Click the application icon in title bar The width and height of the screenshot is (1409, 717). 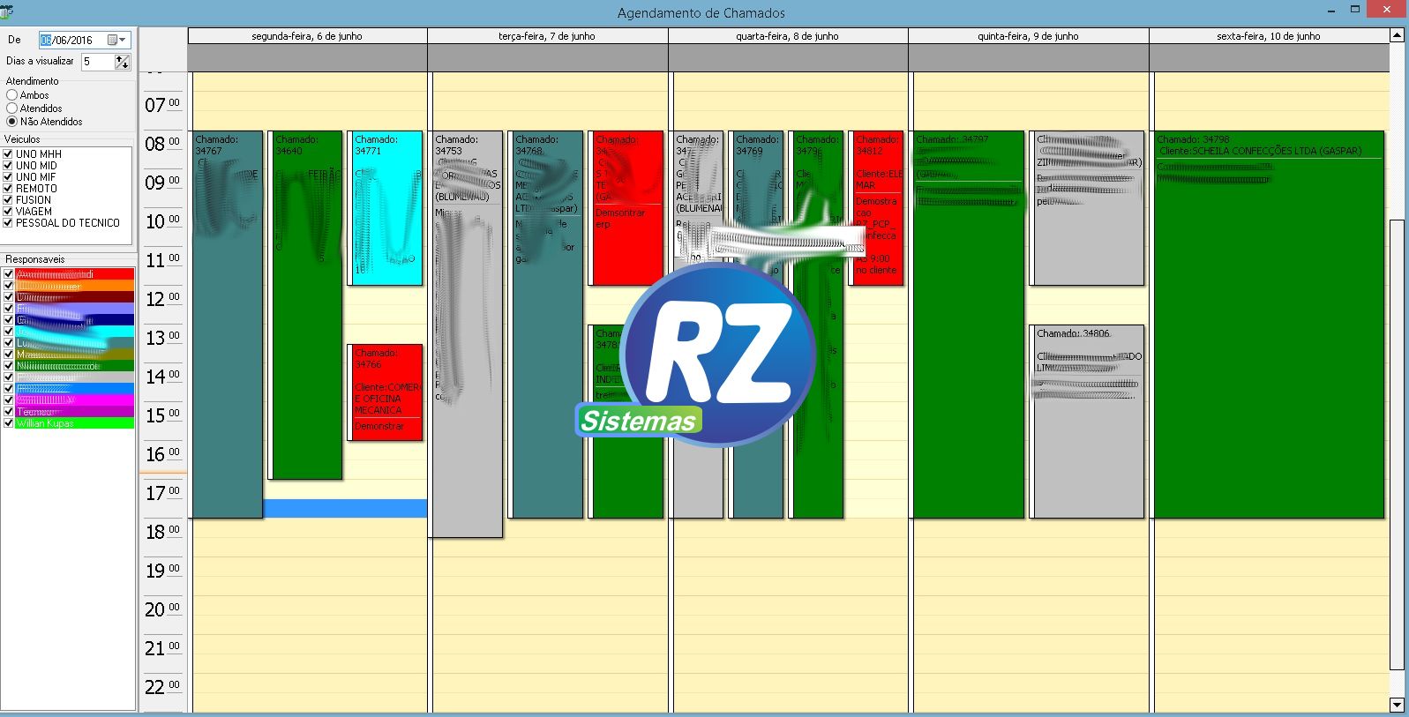tap(6, 11)
